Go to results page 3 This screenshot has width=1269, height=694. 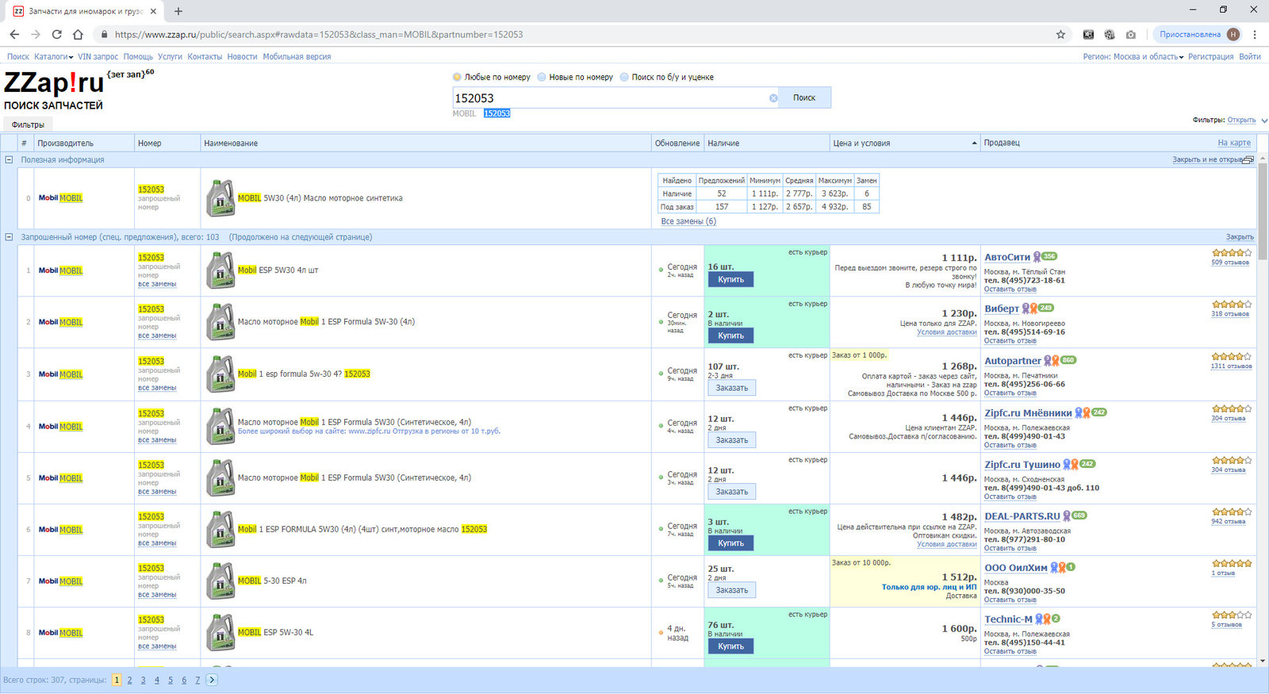[143, 681]
